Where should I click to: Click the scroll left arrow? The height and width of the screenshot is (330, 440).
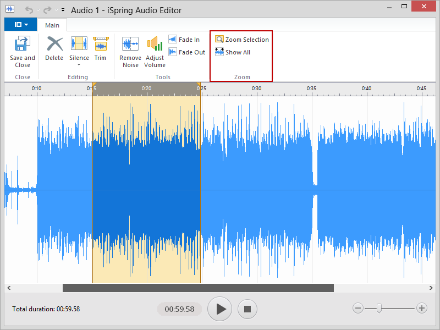point(9,288)
